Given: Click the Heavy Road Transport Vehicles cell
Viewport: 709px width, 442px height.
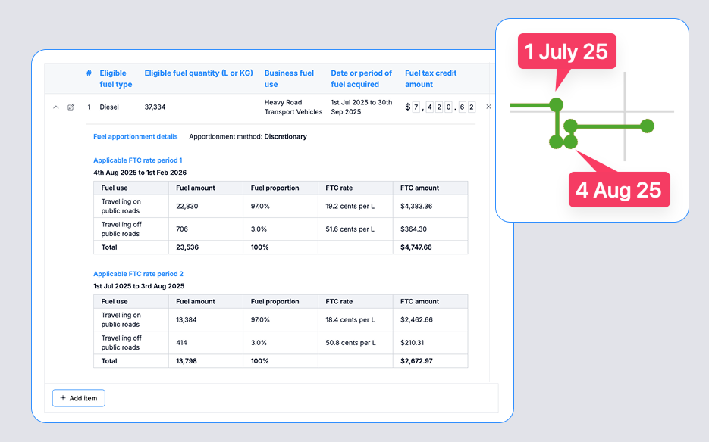Looking at the screenshot, I should pyautogui.click(x=293, y=107).
